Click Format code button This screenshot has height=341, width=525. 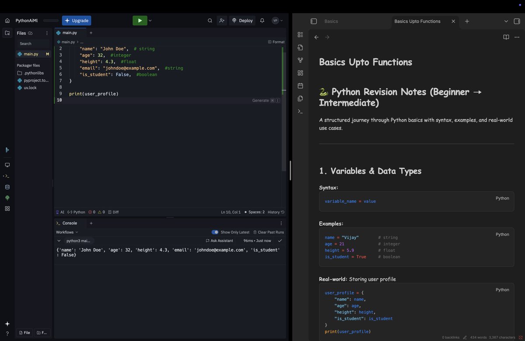tap(276, 42)
